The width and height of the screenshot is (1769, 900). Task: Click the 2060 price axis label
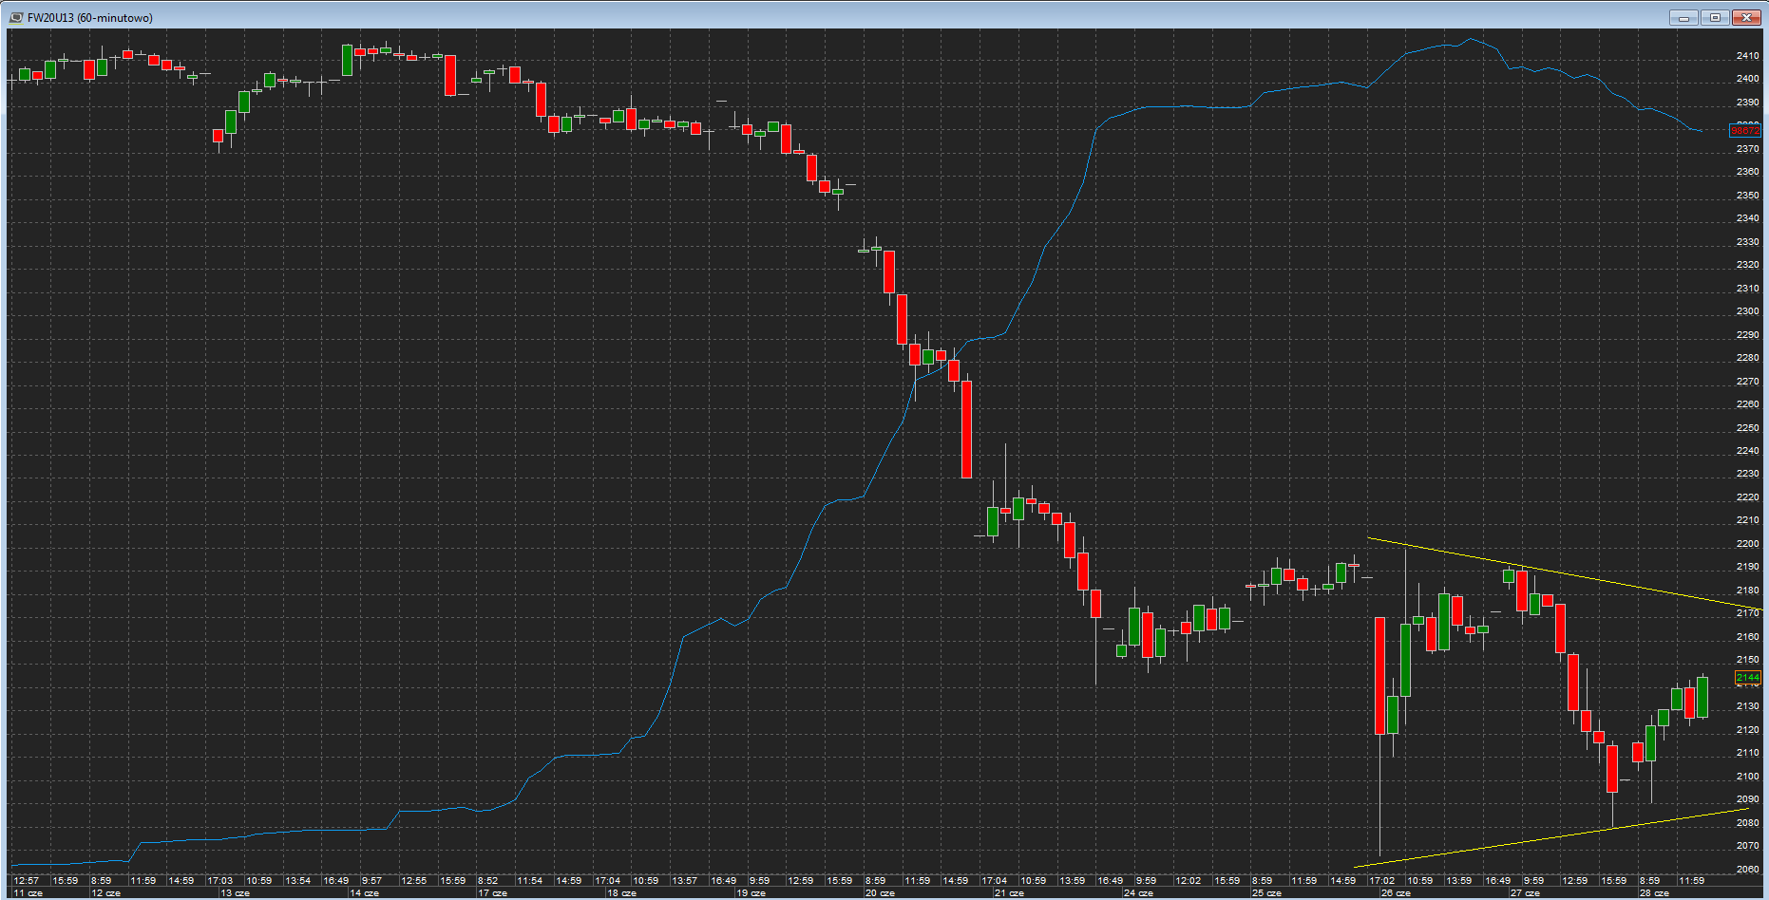1747,870
